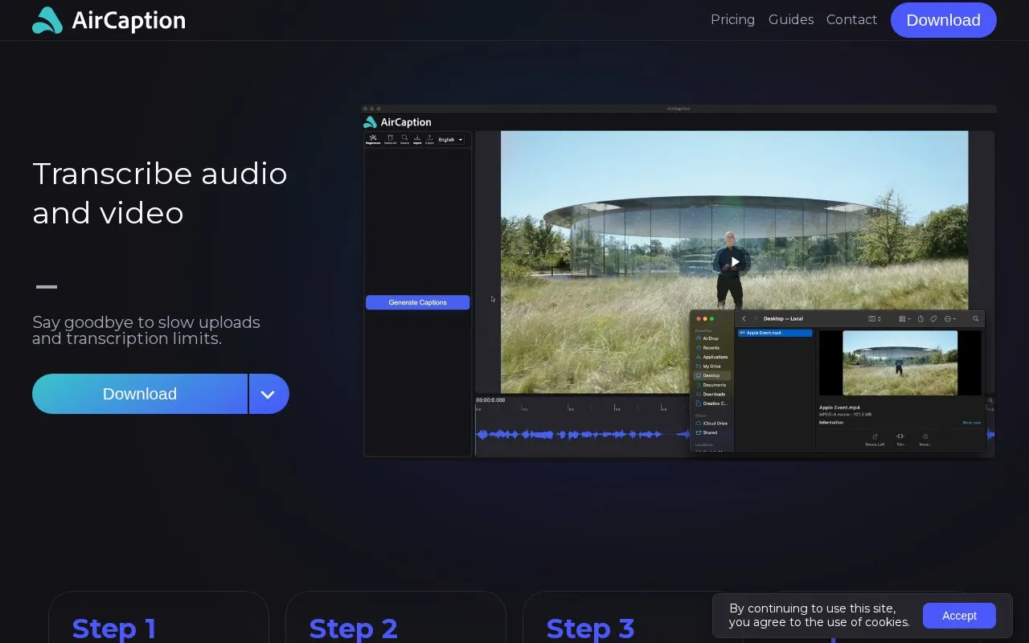Click the Finder tag icon
The image size is (1029, 643).
click(933, 319)
